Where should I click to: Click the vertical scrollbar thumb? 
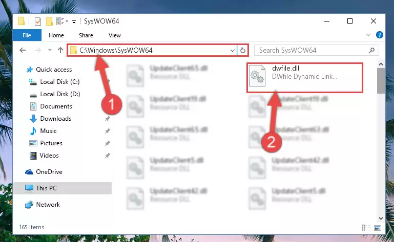[381, 81]
